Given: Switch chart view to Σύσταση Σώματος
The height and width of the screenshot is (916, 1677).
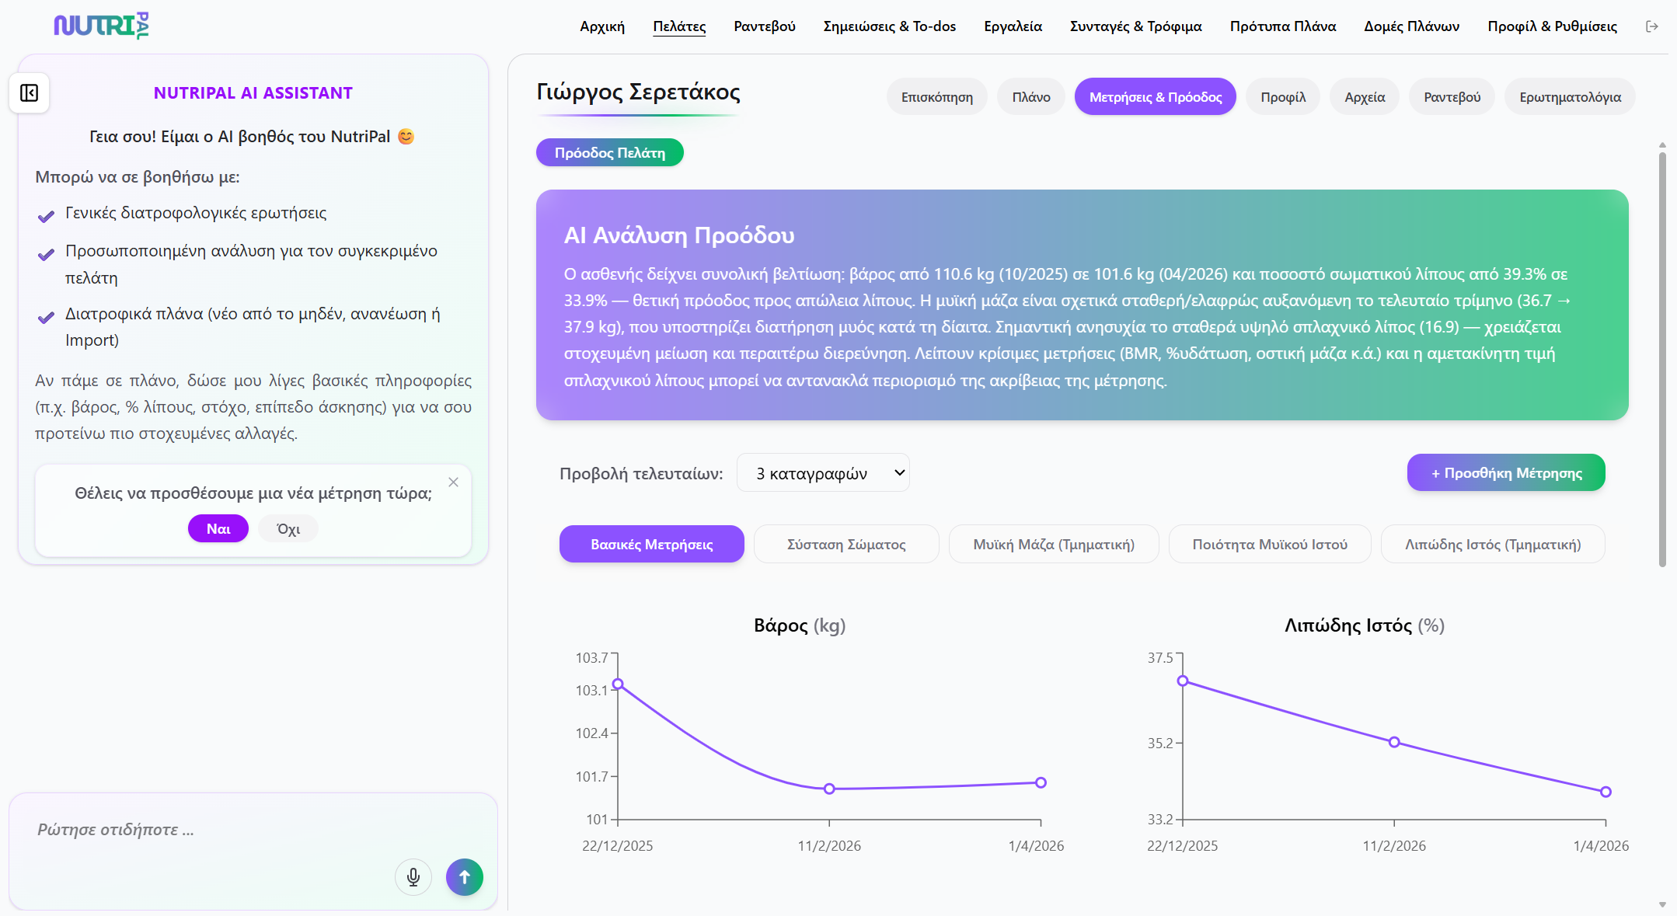Looking at the screenshot, I should click(x=846, y=545).
